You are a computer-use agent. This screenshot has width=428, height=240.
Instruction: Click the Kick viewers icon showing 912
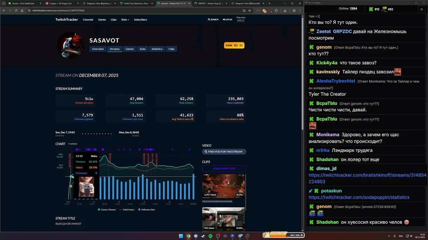tap(371, 9)
